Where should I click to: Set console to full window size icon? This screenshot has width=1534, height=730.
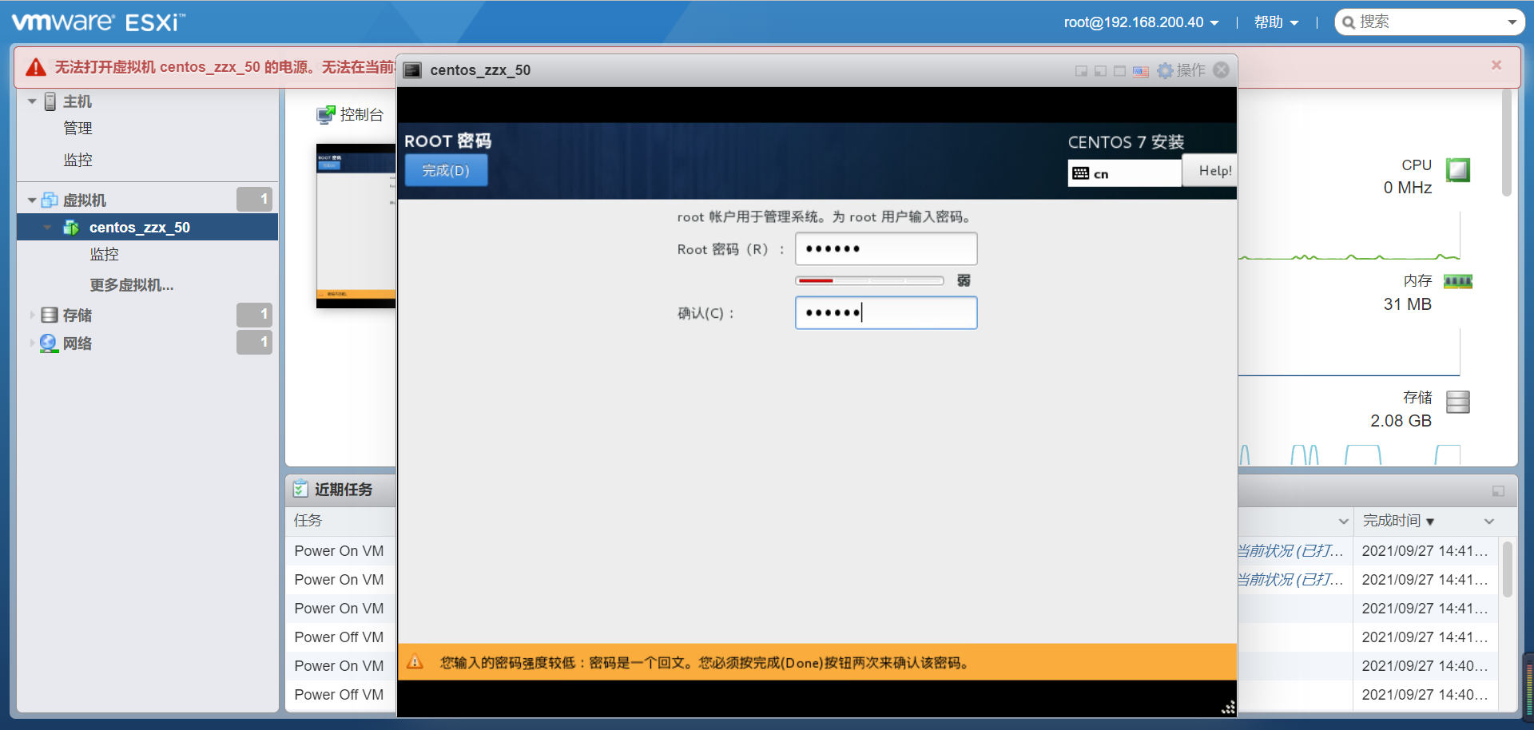(x=1119, y=71)
